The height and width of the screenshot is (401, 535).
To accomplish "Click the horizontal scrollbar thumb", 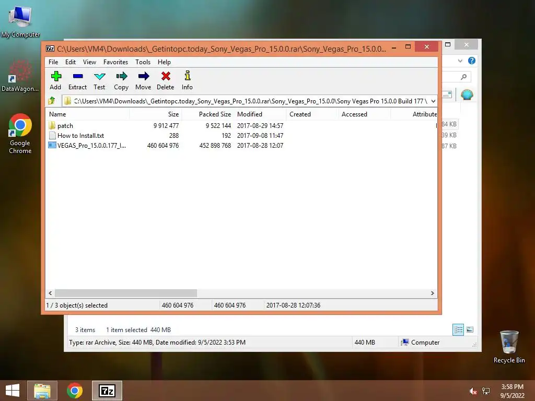I will [x=126, y=293].
